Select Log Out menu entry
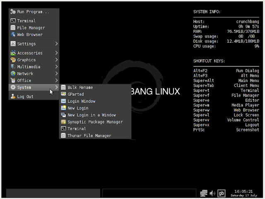265x199 pixels. 34,97
